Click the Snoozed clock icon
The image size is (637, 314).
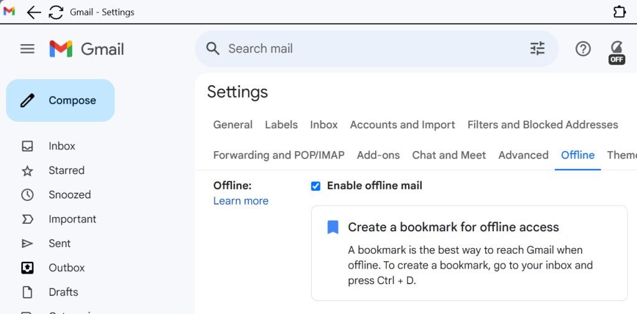point(27,195)
